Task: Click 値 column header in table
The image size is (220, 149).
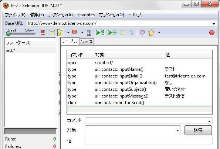Action: click(188, 55)
